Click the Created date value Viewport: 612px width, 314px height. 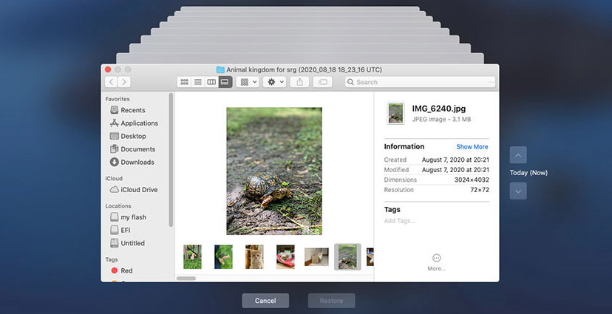pos(455,160)
